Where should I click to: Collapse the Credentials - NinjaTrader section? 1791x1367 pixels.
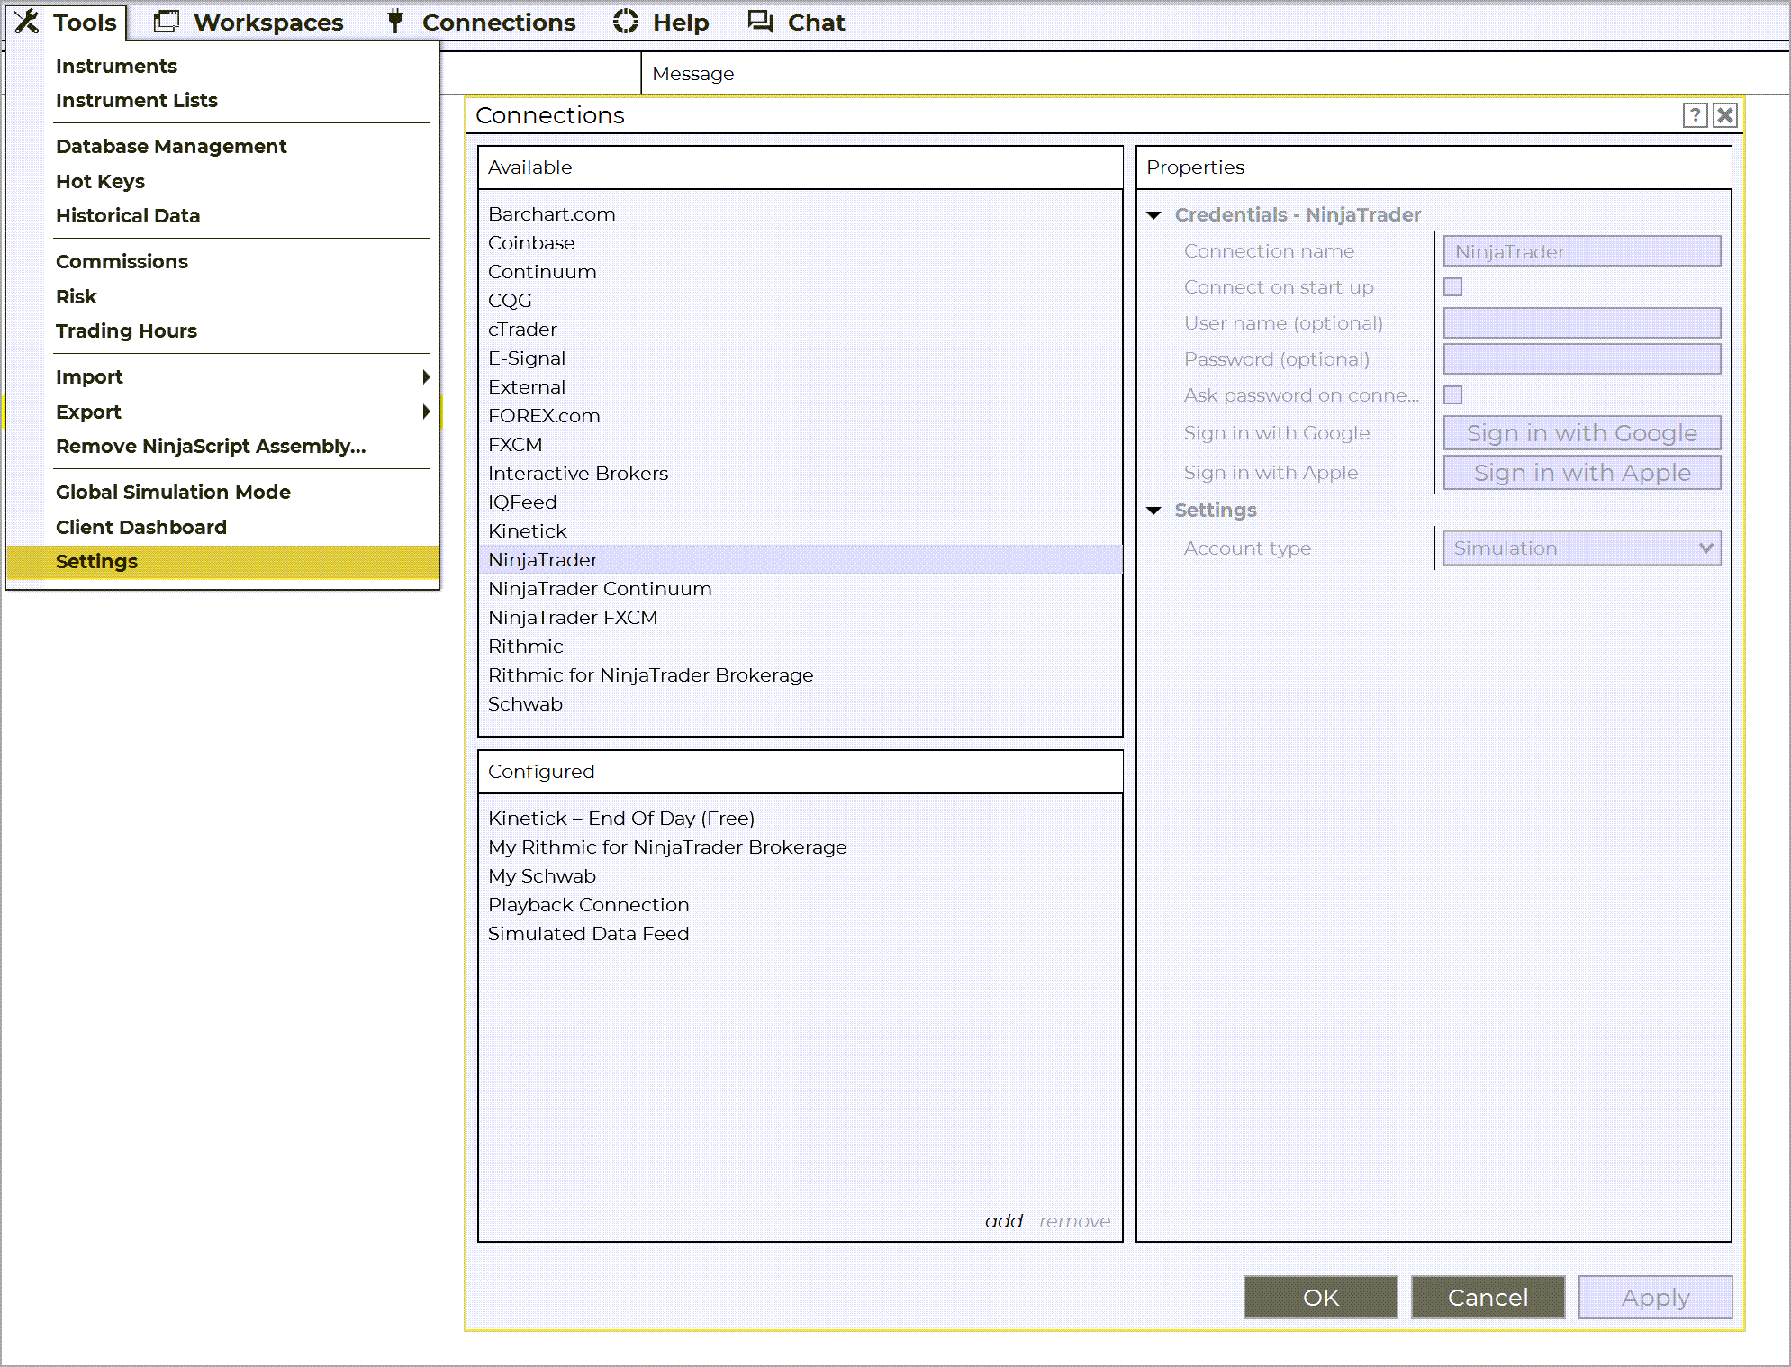point(1154,215)
